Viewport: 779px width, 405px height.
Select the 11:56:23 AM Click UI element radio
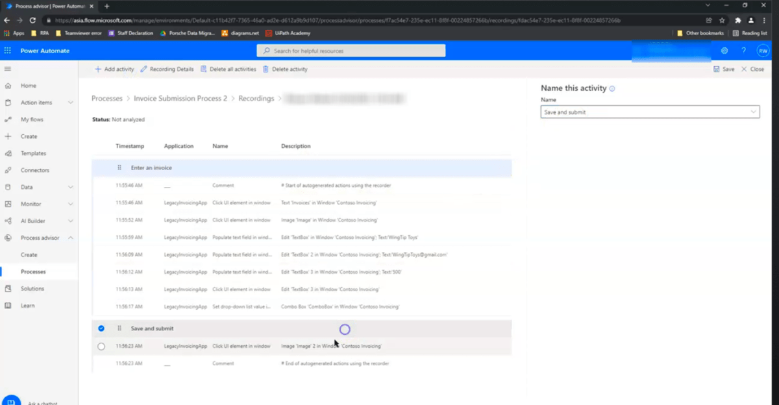(101, 347)
